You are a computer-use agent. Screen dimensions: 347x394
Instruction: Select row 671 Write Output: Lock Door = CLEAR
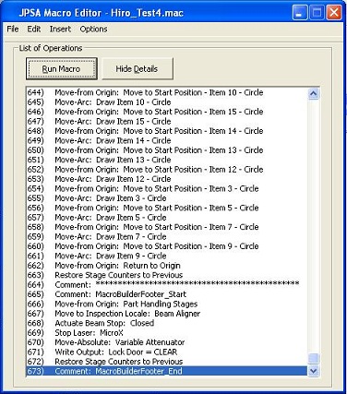click(x=167, y=352)
